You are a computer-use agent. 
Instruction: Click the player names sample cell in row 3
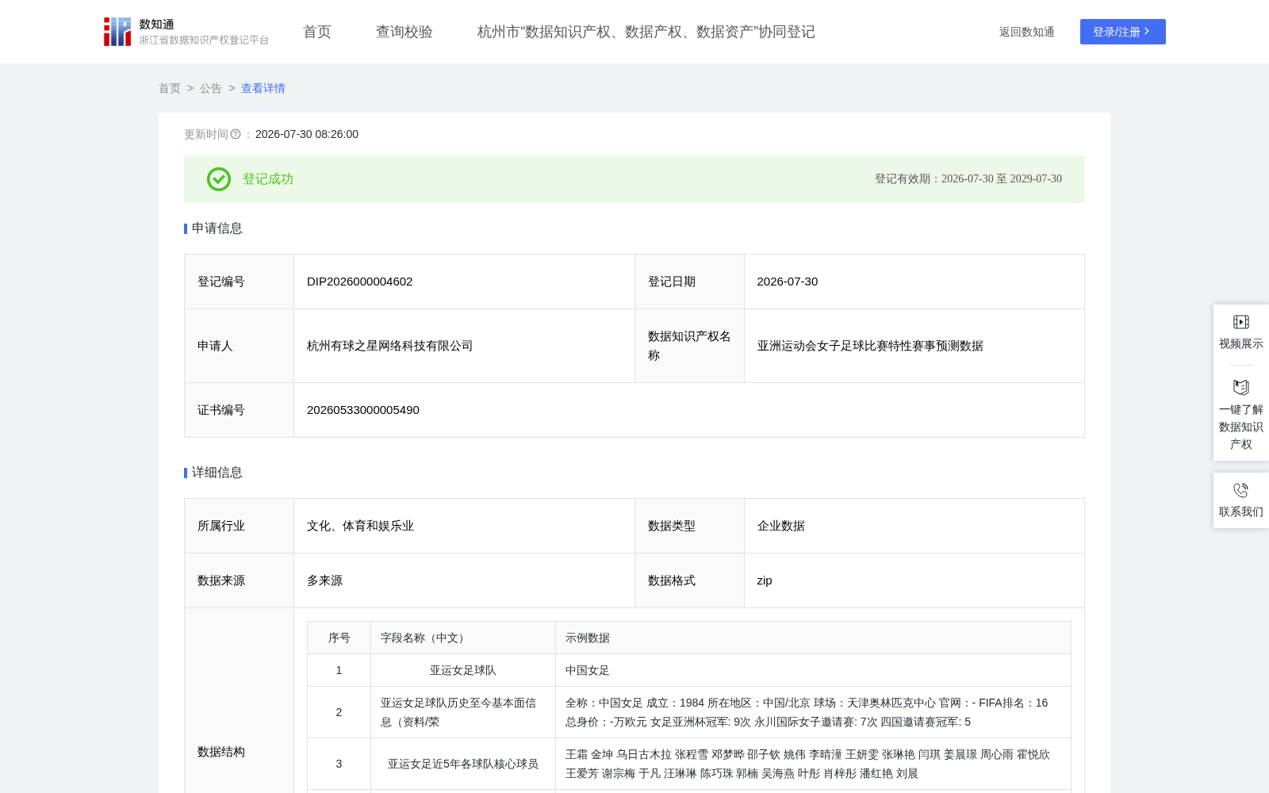(x=814, y=764)
